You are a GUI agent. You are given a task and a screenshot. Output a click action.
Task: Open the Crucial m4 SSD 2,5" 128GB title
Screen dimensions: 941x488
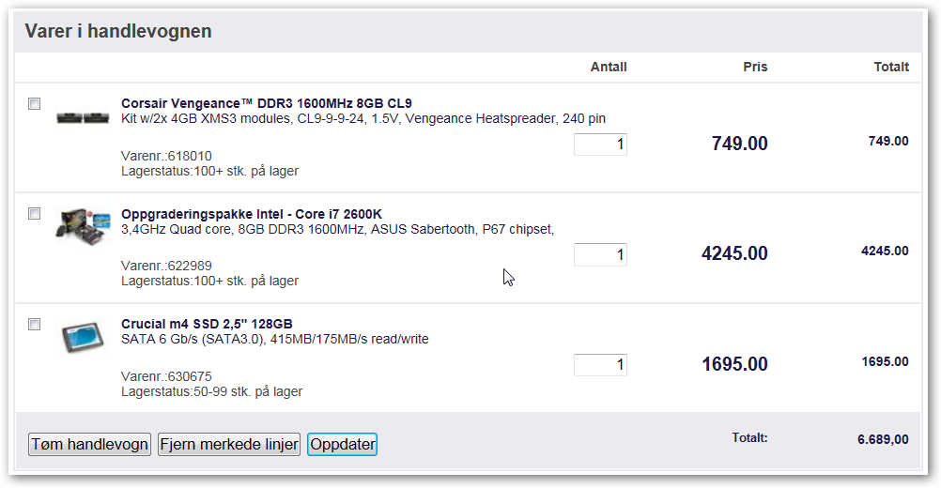pyautogui.click(x=207, y=324)
